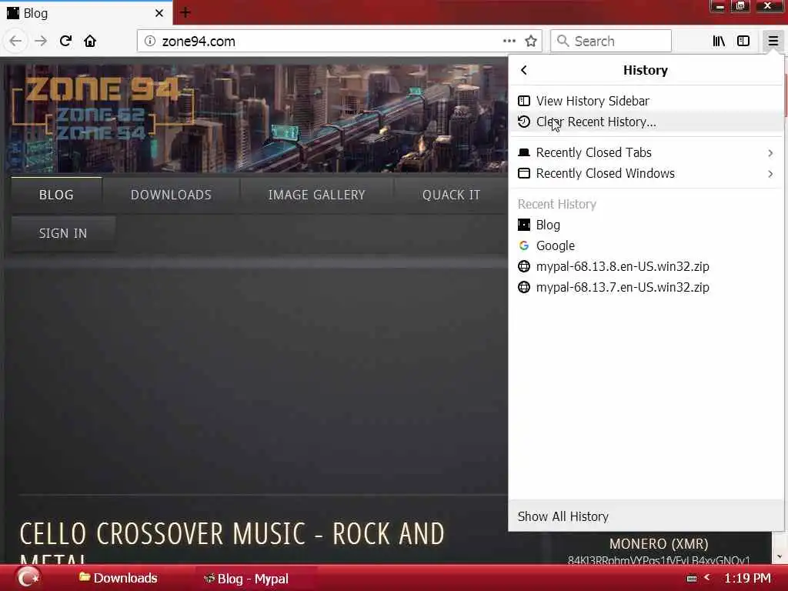This screenshot has height=591, width=788.
Task: Show site information for zone94.com
Action: [150, 42]
